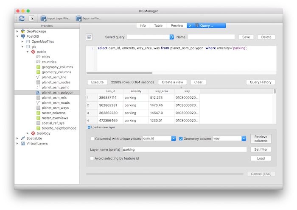Switch to the Preview tab

(x=177, y=25)
